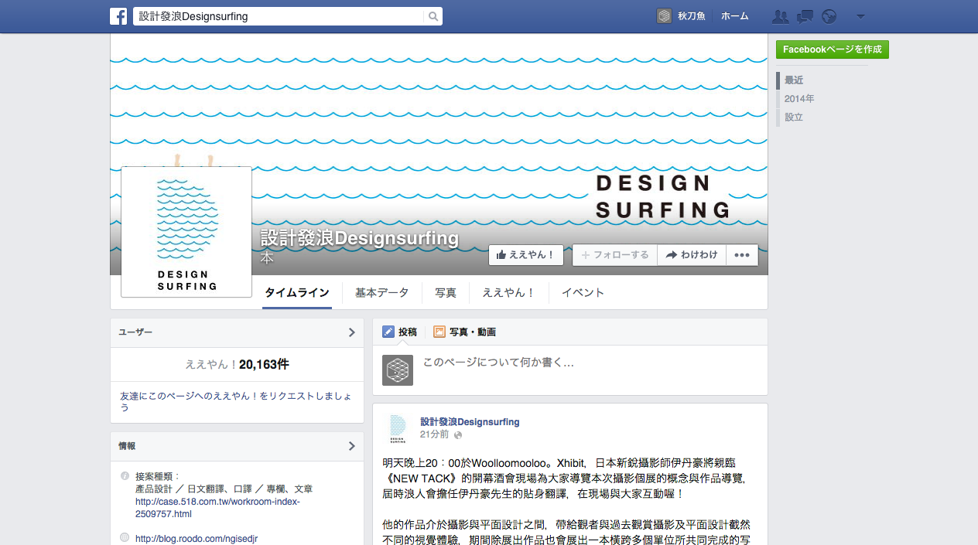Viewport: 978px width, 545px height.
Task: Click the 秋刀魚 profile name
Action: click(691, 16)
